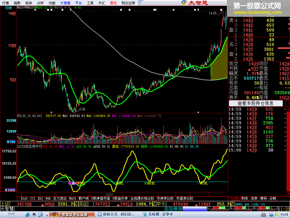Image resolution: width=290 pixels, height=218 pixels.
Task: Click the 总手 value 593717
Action: 251,78
